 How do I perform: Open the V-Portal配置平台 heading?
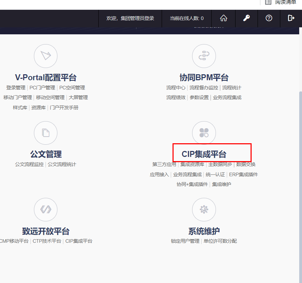point(46,77)
